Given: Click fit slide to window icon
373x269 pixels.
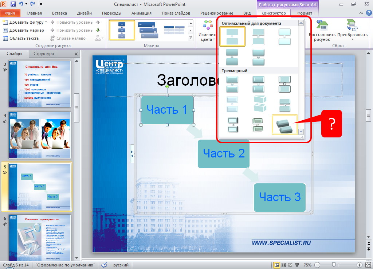Looking at the screenshot, I should (368, 265).
